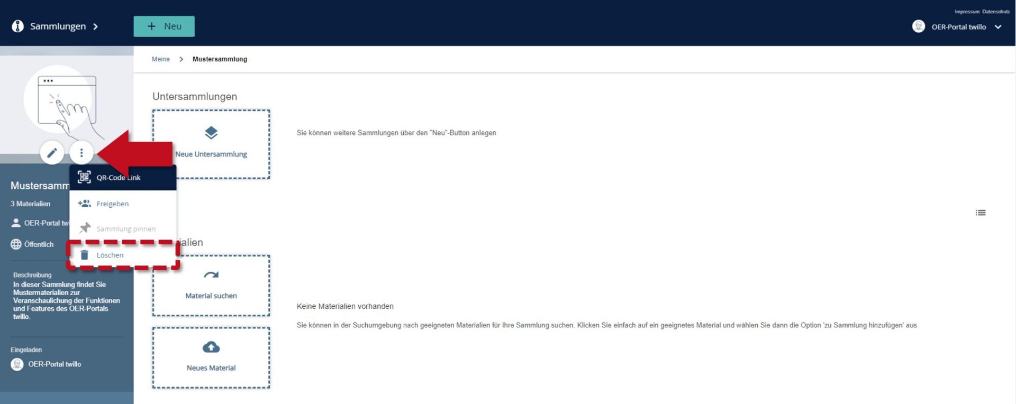Click the Neues Material cloud upload icon
The image size is (1016, 404).
(x=211, y=347)
